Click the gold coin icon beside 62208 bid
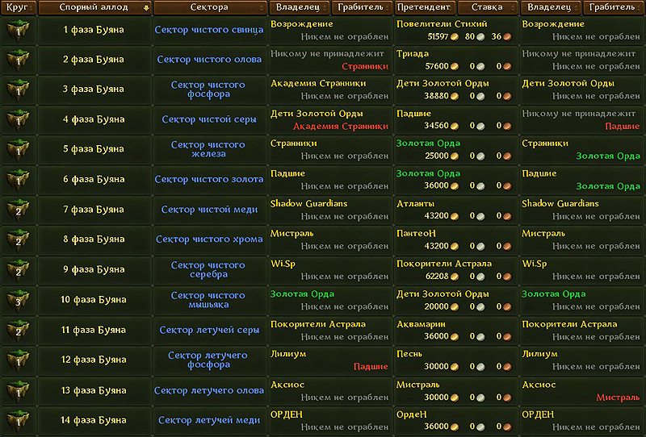Image resolution: width=646 pixels, height=437 pixels. click(455, 277)
